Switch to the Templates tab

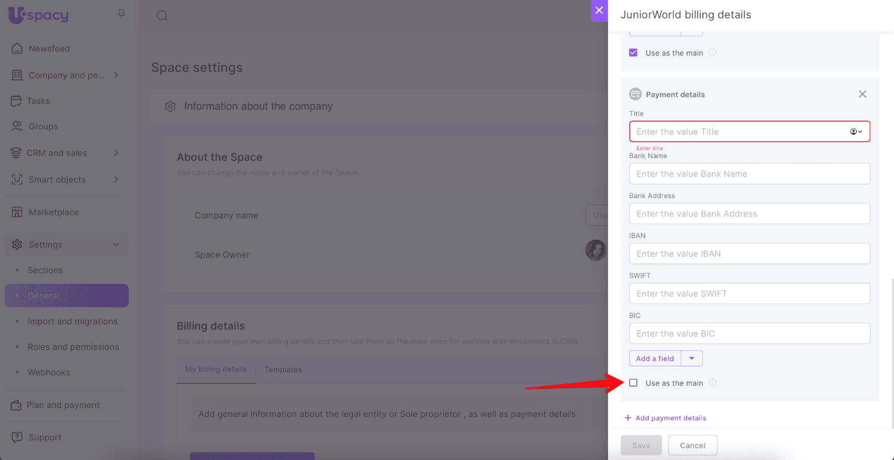point(283,370)
